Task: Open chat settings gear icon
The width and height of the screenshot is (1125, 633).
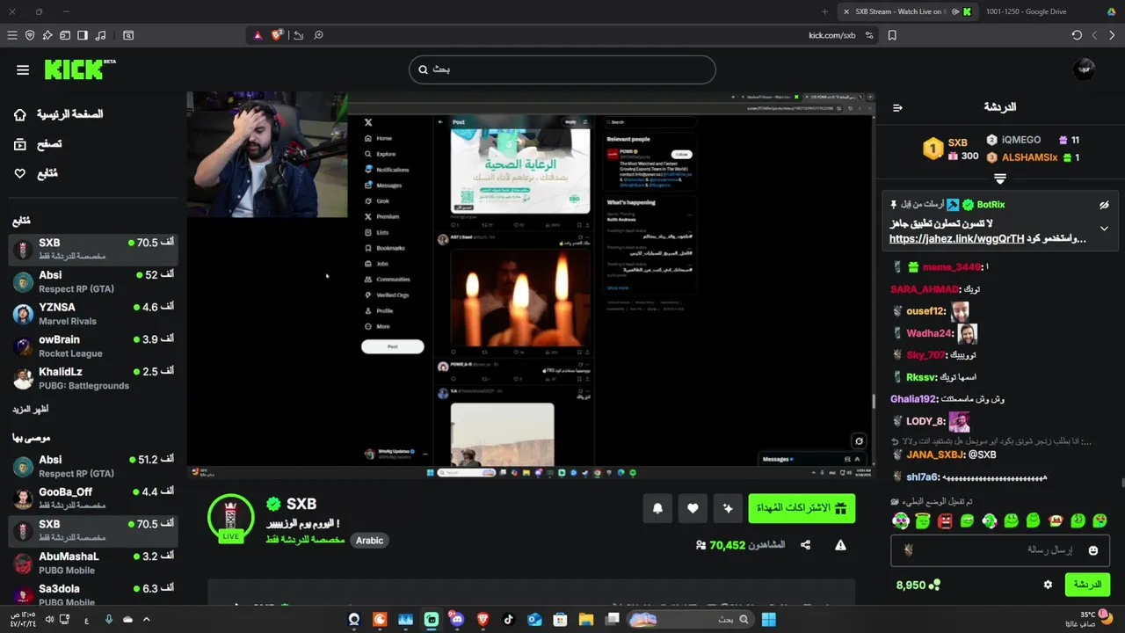Action: (1048, 585)
